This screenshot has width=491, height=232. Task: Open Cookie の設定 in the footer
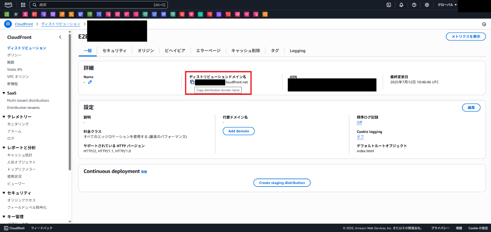point(478,228)
